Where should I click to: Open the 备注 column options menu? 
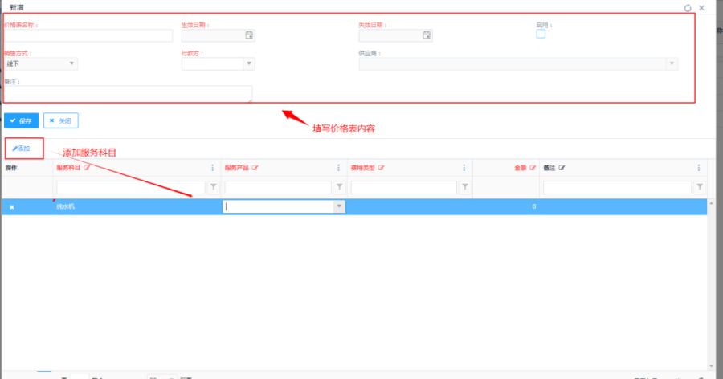tap(699, 168)
